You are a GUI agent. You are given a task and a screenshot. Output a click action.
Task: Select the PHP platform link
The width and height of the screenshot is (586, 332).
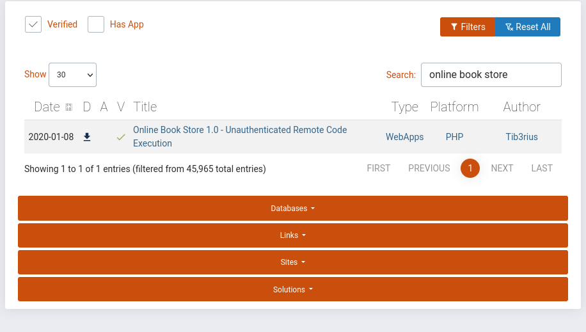tap(454, 137)
